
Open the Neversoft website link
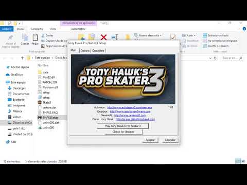(130, 115)
